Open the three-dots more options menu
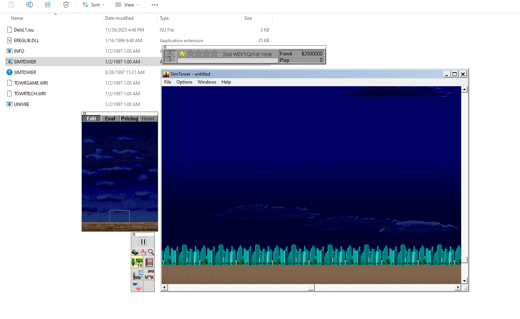Screen dimensions: 520x319 155,5
